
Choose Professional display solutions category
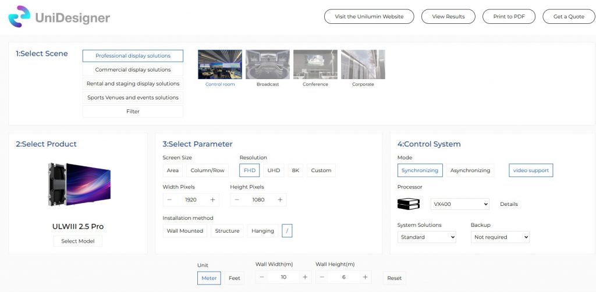point(133,56)
